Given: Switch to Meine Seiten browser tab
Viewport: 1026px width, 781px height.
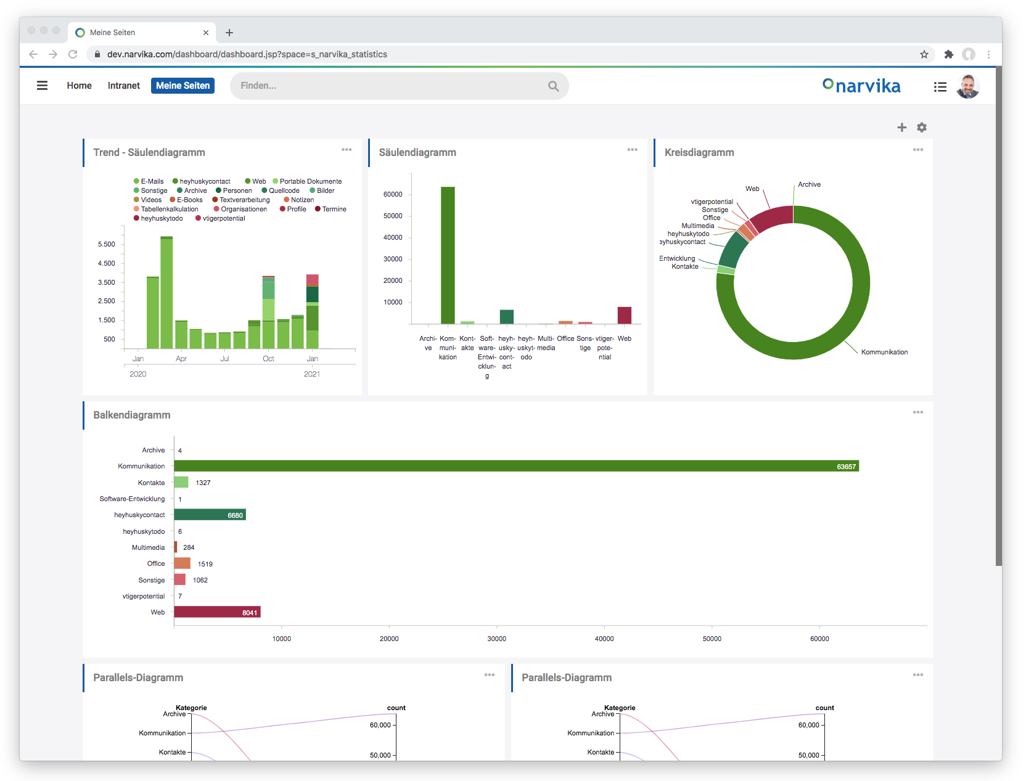Looking at the screenshot, I should pos(142,33).
